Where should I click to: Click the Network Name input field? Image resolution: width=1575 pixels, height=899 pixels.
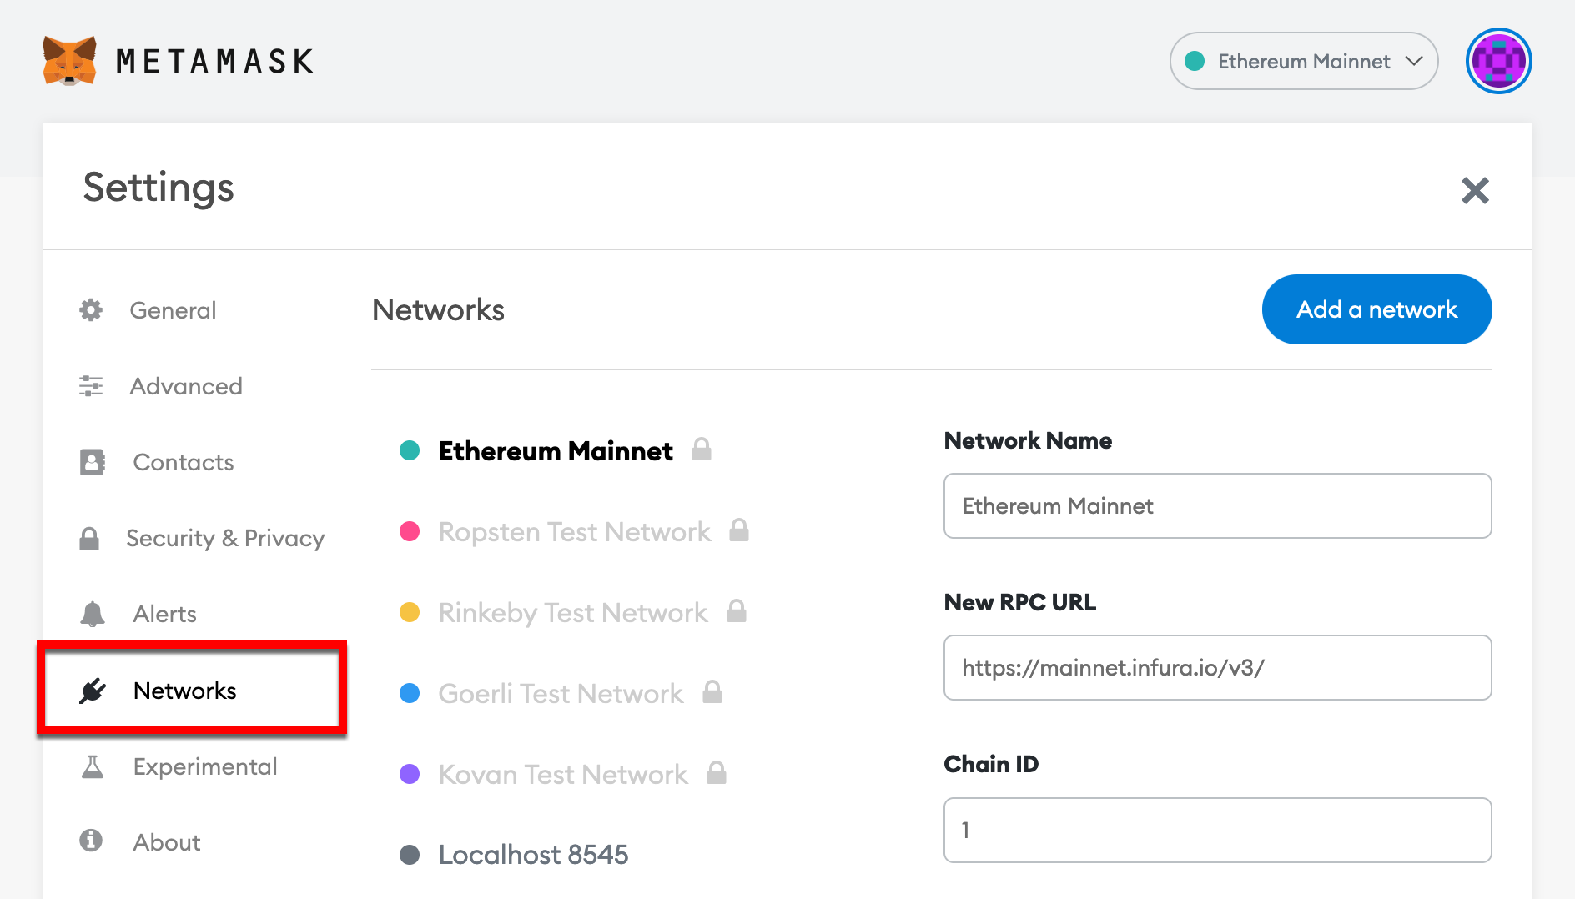[1217, 506]
